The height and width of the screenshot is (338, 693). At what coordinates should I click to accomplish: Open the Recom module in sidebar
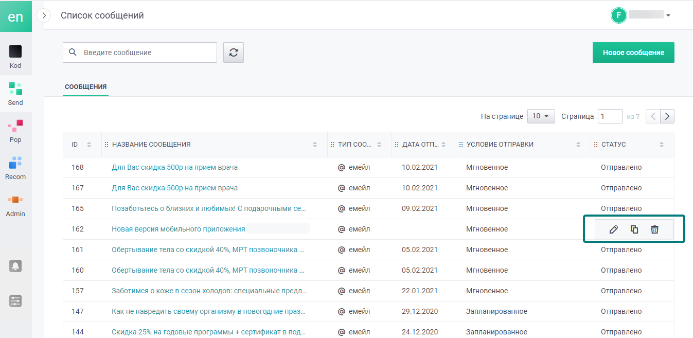pyautogui.click(x=15, y=168)
